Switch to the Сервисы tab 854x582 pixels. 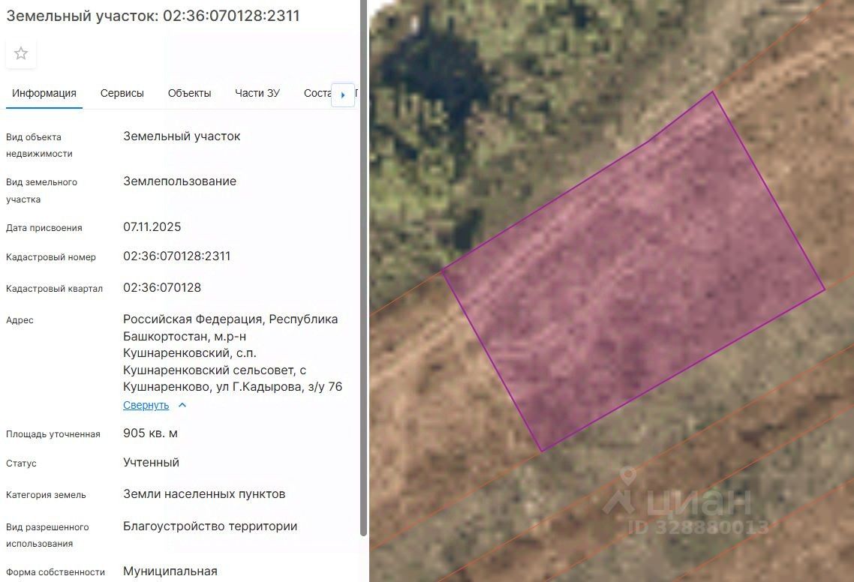[x=122, y=93]
